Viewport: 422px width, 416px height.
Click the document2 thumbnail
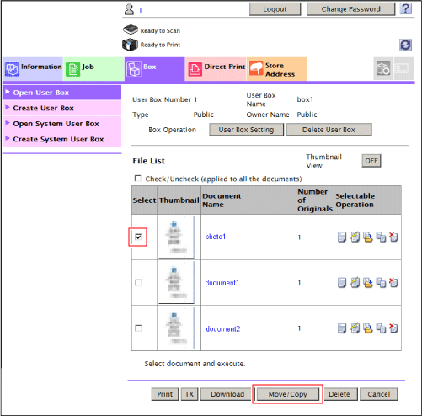point(176,328)
